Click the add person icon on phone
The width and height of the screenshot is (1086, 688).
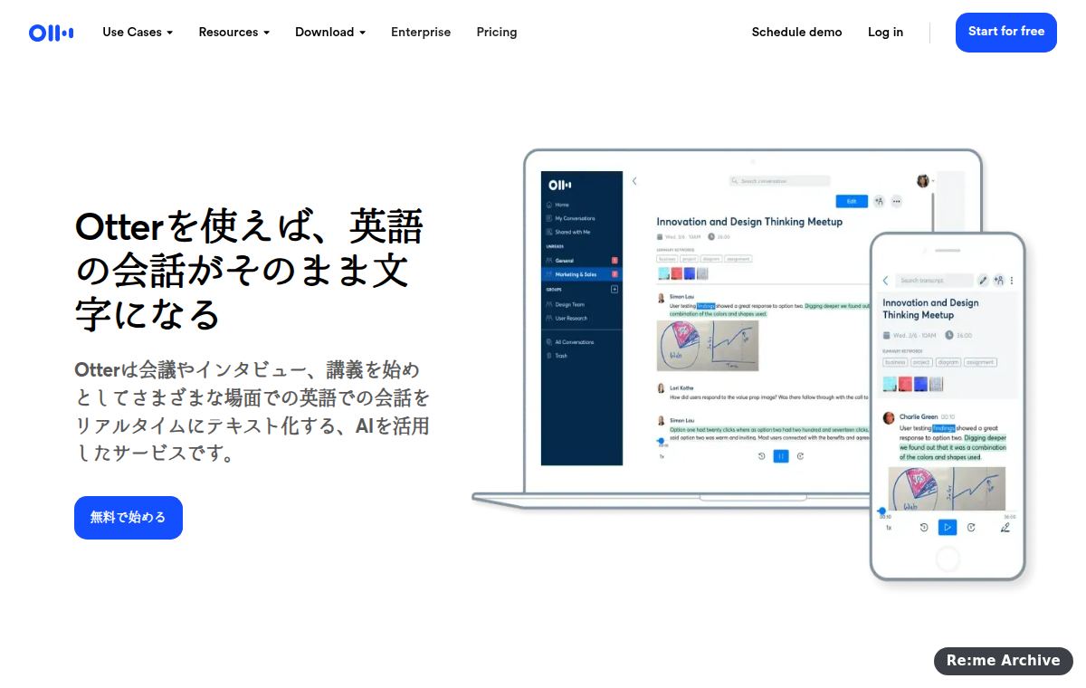pyautogui.click(x=998, y=281)
